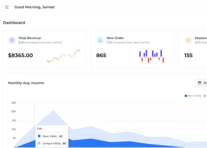The image size is (207, 148).
Task: Toggle the New Visits legend series
Action: 193,96
